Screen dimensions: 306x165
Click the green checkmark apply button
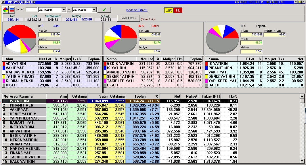coord(104,10)
